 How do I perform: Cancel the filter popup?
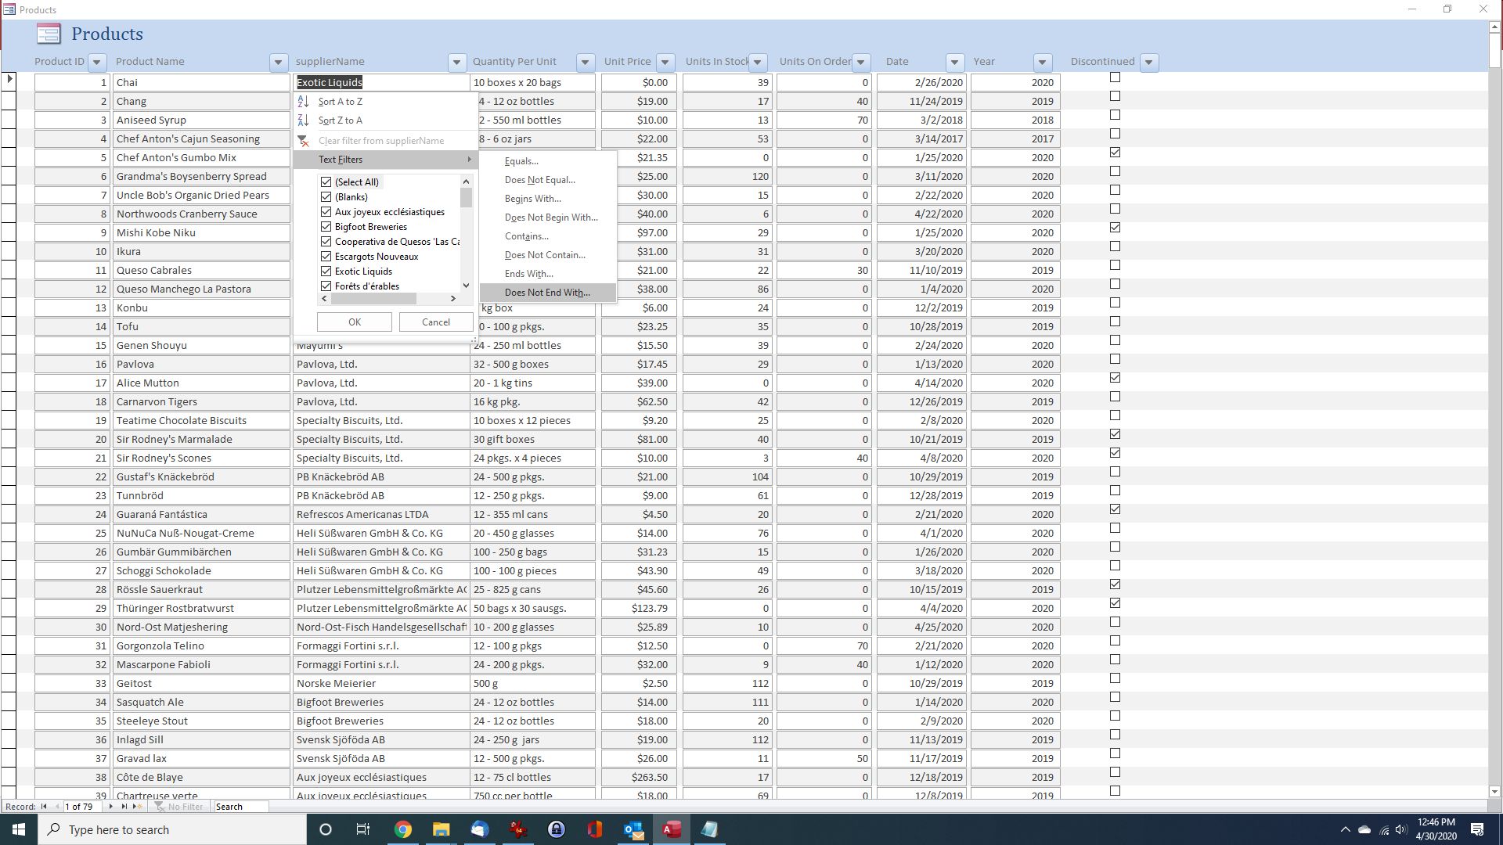[x=435, y=322]
